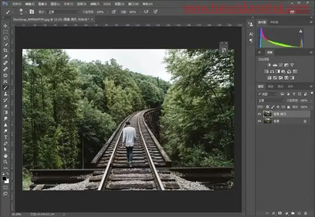Screen dimensions: 315x217
Task: Add a Threshold adjustment
Action: pos(281,78)
